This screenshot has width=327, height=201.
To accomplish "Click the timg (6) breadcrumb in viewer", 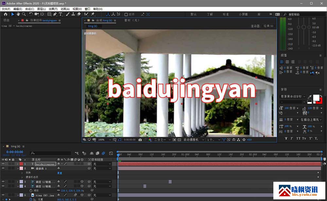I will [93, 26].
